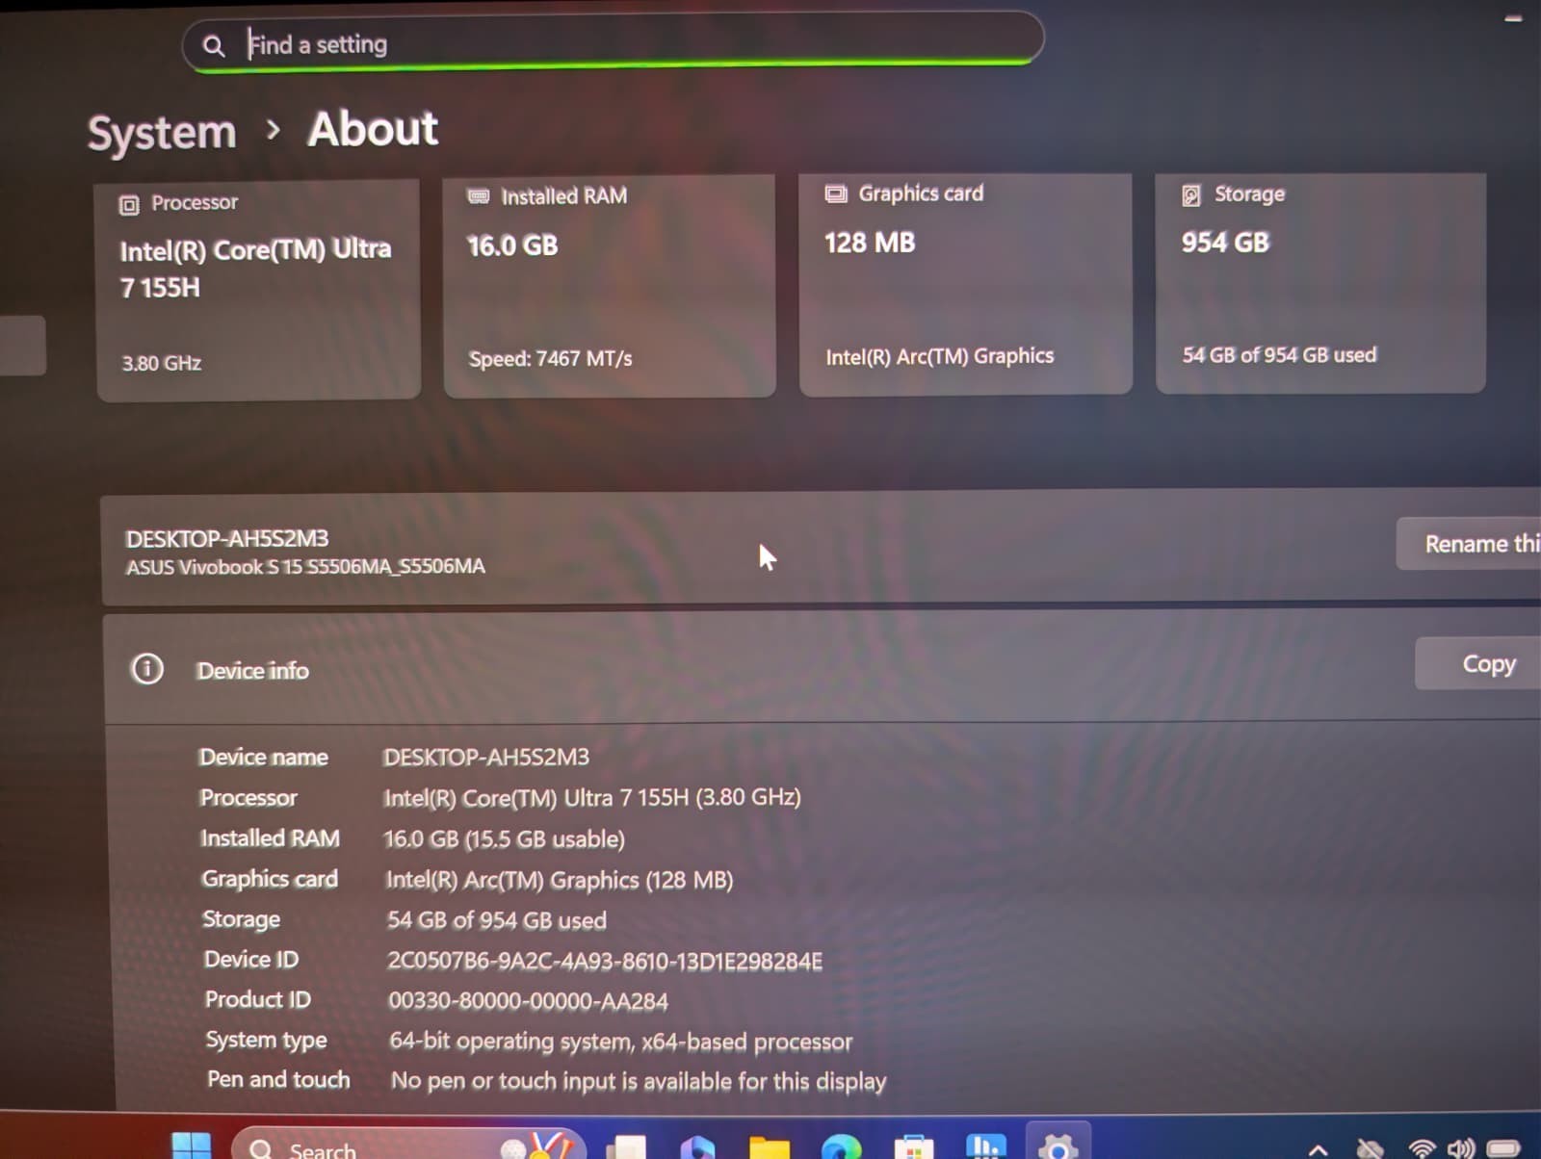Go back to System breadcrumb
The width and height of the screenshot is (1541, 1159).
point(162,132)
